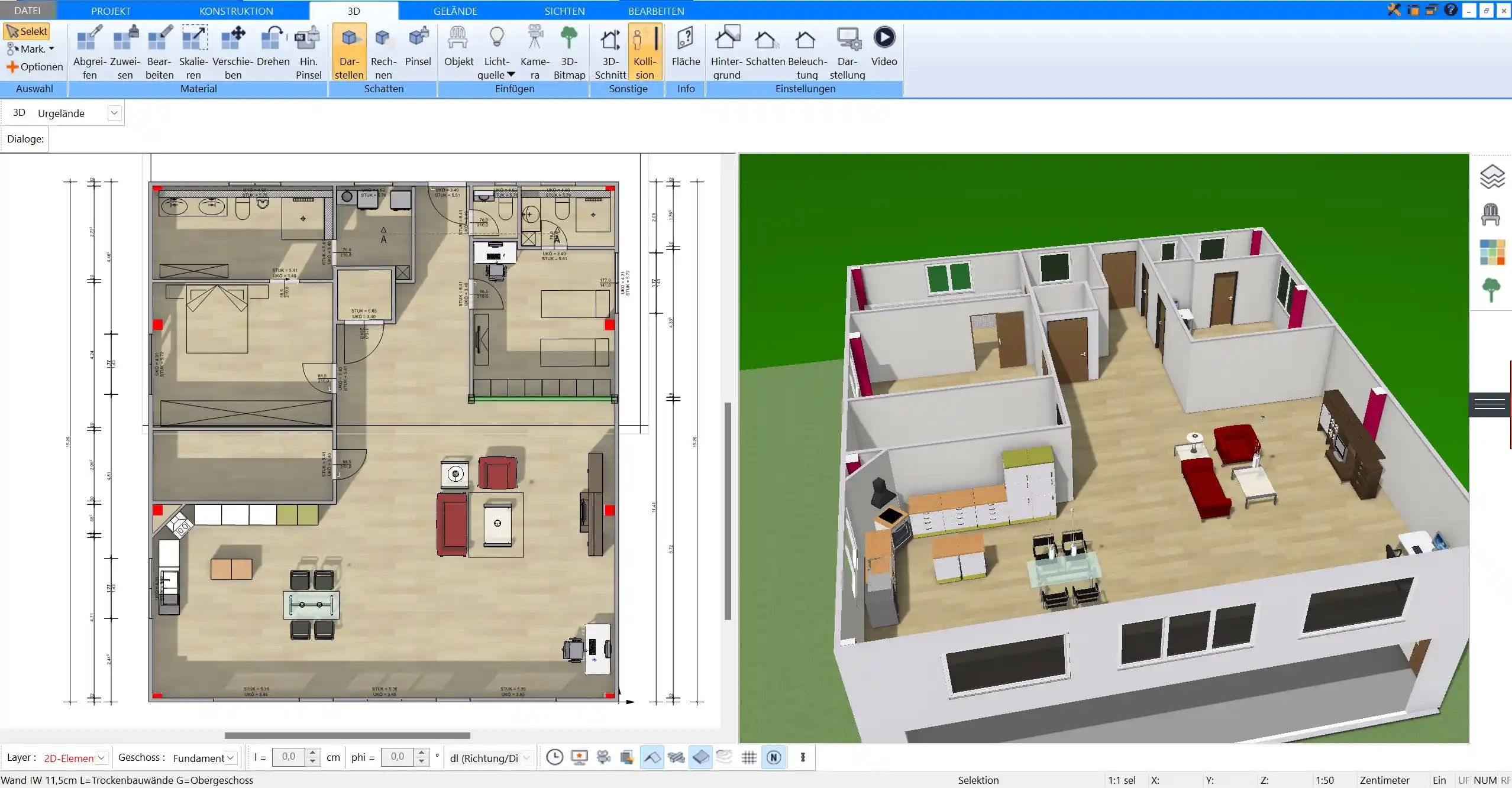Open the layers stack panel icon

1491,176
